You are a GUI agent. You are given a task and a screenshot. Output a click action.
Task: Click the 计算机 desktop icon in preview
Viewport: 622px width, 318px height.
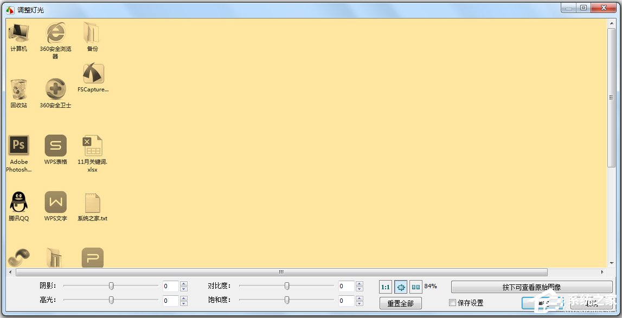[18, 33]
